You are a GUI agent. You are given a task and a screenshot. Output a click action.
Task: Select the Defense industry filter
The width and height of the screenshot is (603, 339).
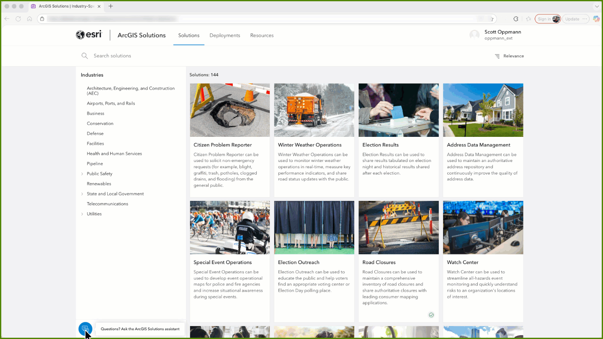tap(95, 134)
